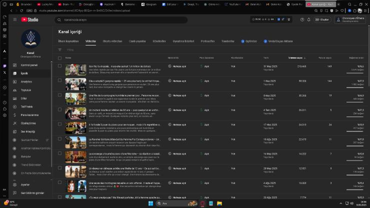This screenshot has height=208, width=370.
Task: Click the Oluştur create button
Action: 322,19
